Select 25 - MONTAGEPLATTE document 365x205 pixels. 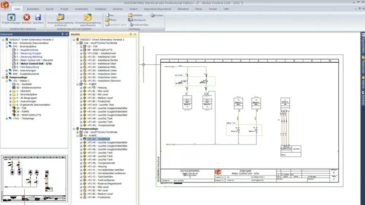point(28,115)
